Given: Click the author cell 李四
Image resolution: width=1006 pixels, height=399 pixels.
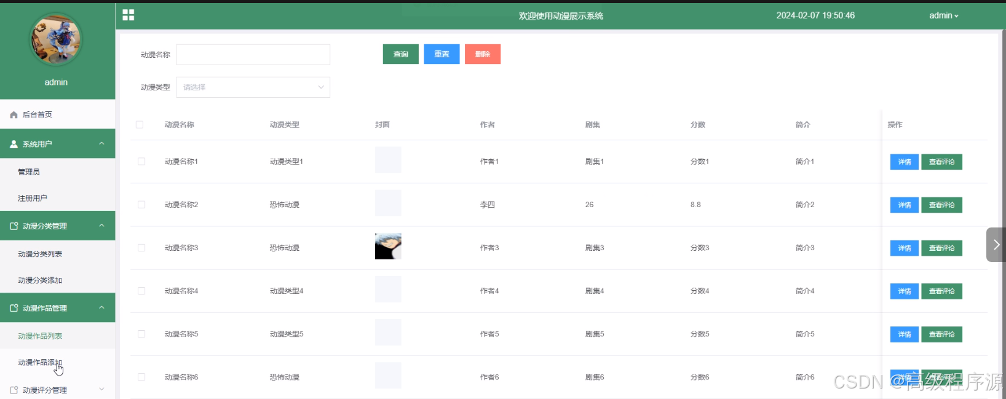Looking at the screenshot, I should click(x=488, y=205).
